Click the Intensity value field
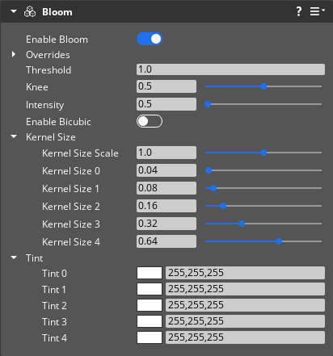333x356 pixels. [x=166, y=104]
